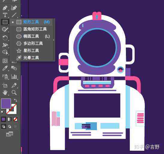164x154 pixels.
Task: Apply solid Color mode button
Action: (4, 119)
